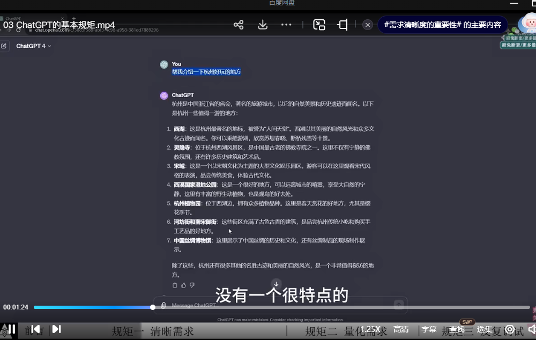Click the 杭州植物园 list heading
The width and height of the screenshot is (536, 340).
(187, 203)
